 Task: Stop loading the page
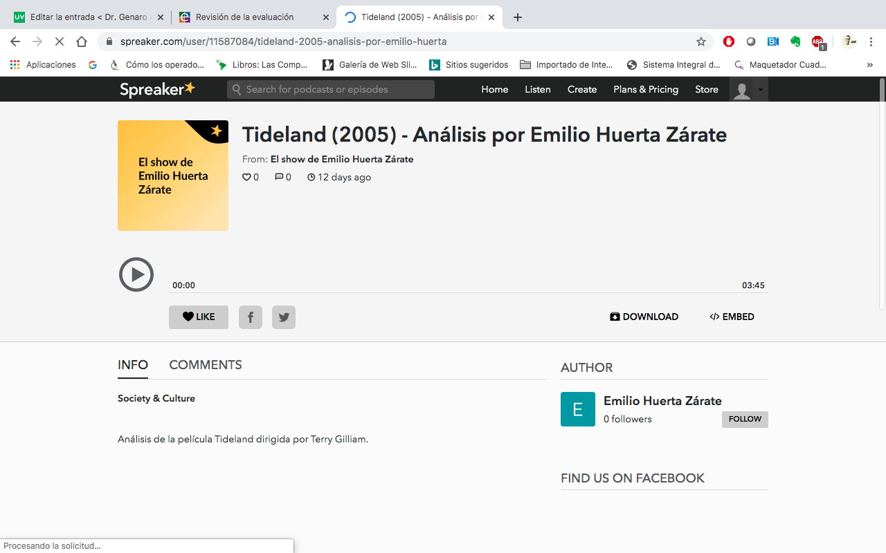click(x=60, y=41)
